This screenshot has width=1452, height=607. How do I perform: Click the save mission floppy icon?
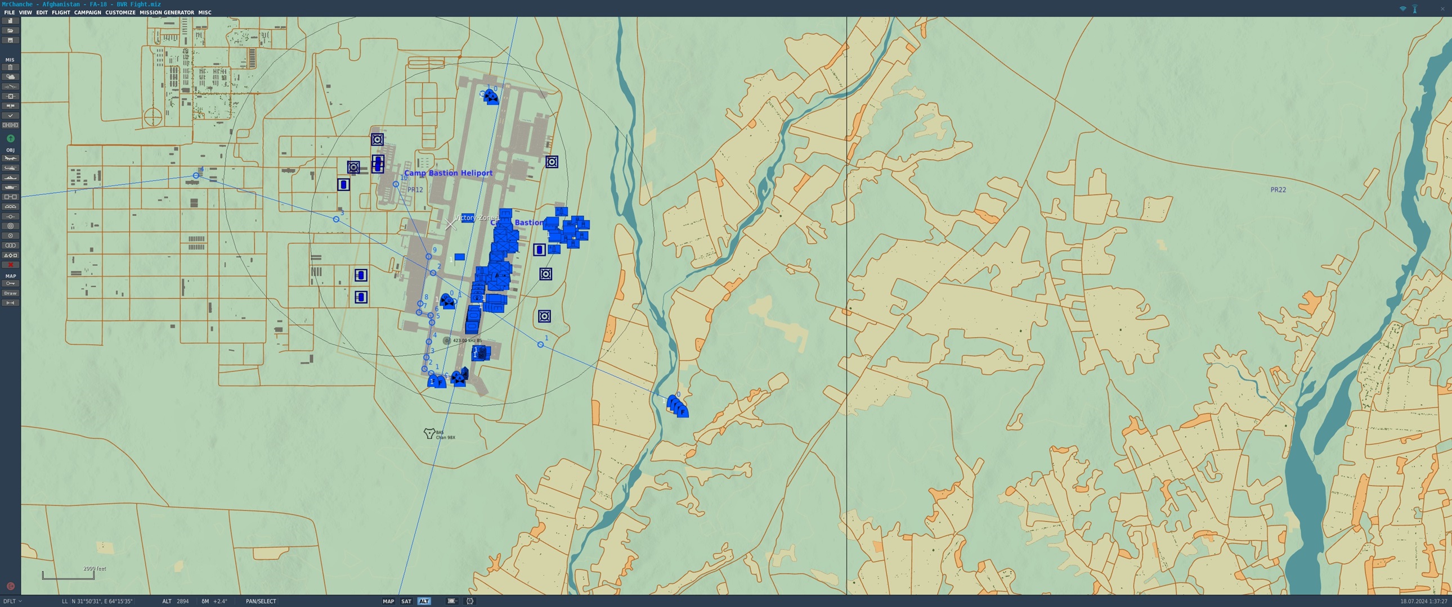[10, 40]
